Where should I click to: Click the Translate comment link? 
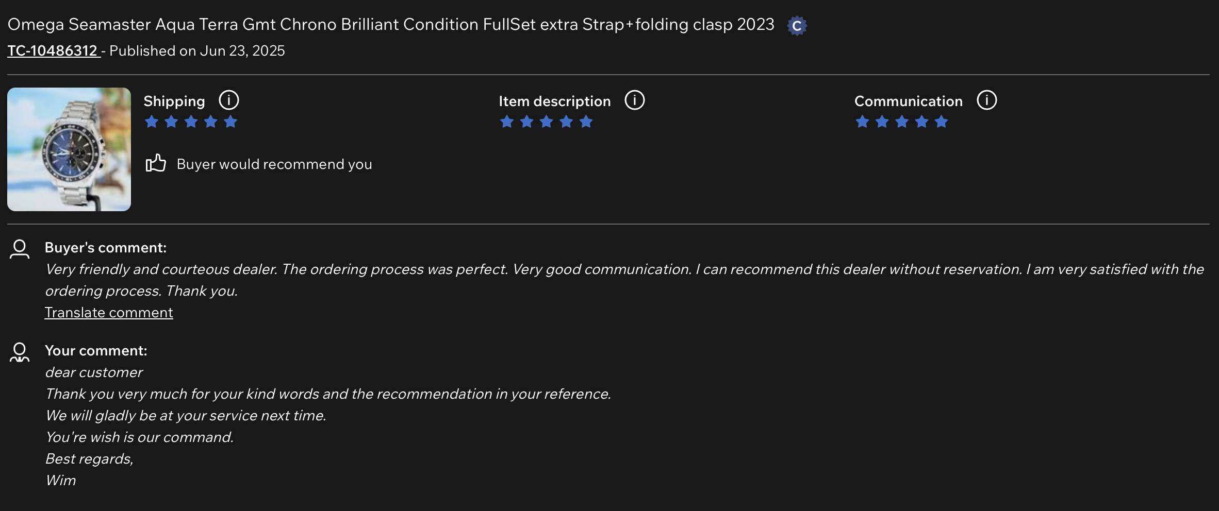(x=109, y=313)
